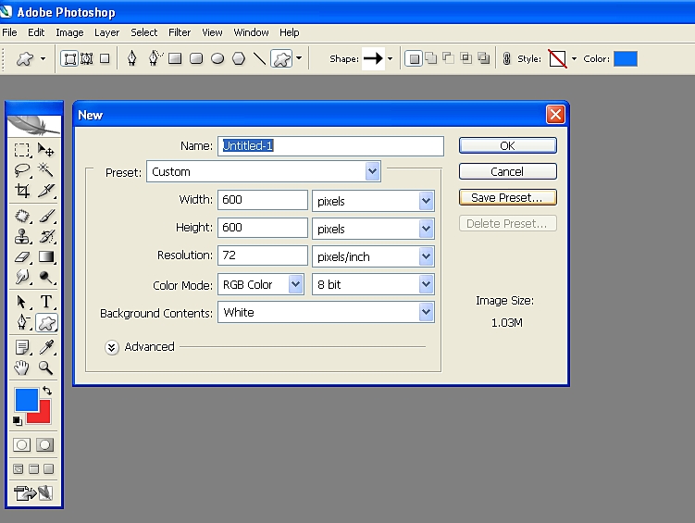
Task: Select the Gradient tool
Action: [x=46, y=257]
